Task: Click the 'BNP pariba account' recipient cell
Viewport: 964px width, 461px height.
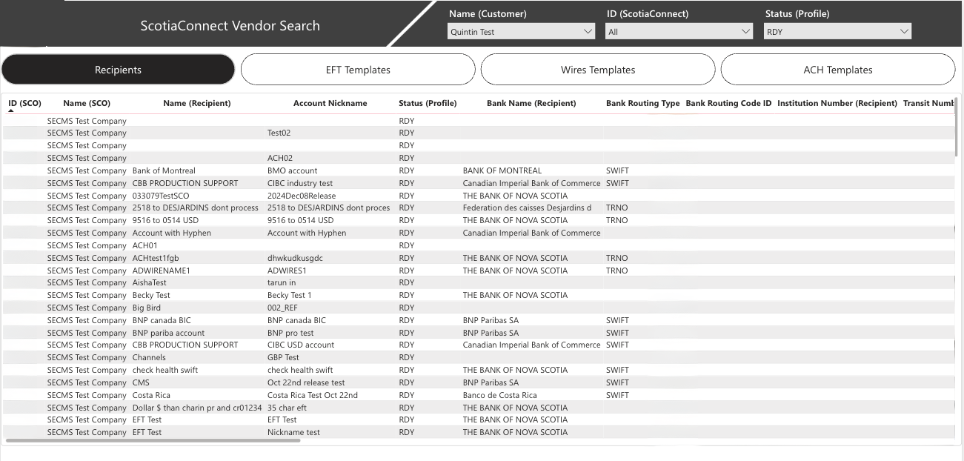Action: [168, 333]
